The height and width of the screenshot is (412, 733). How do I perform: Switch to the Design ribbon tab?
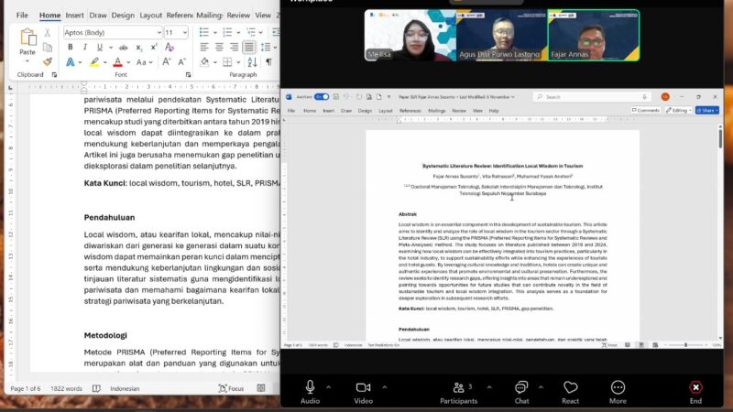[x=123, y=16]
